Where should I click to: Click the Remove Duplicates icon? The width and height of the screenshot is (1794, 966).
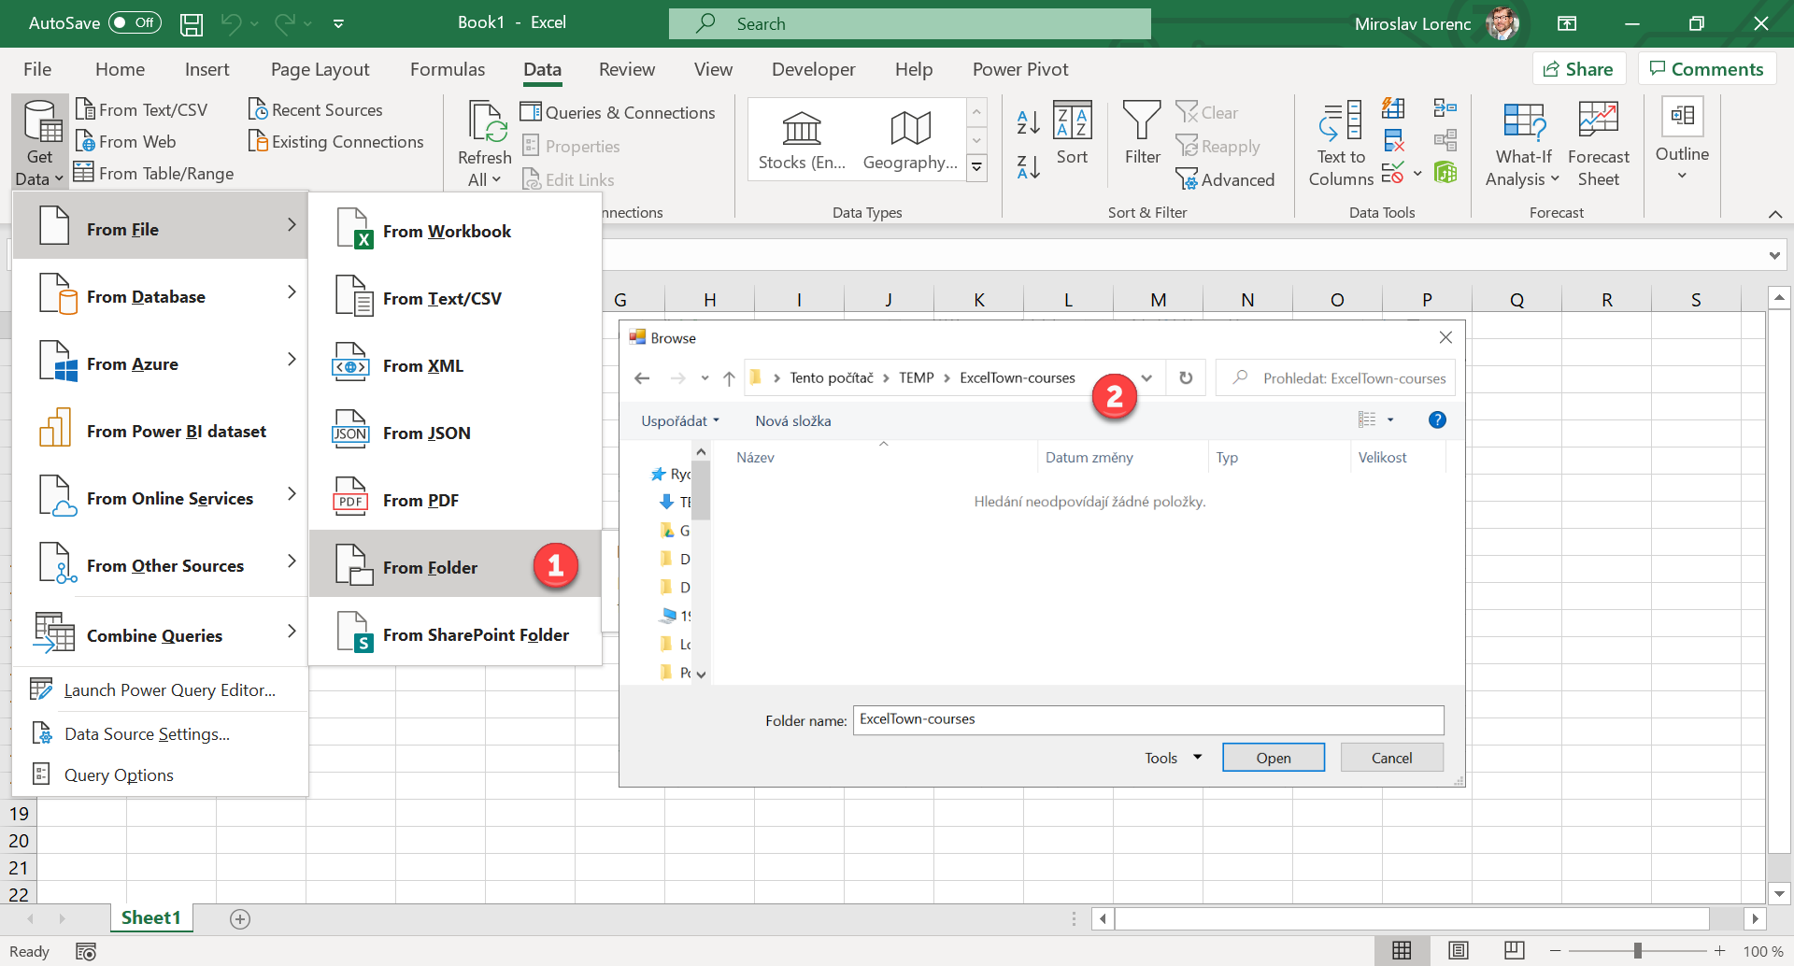pos(1393,141)
